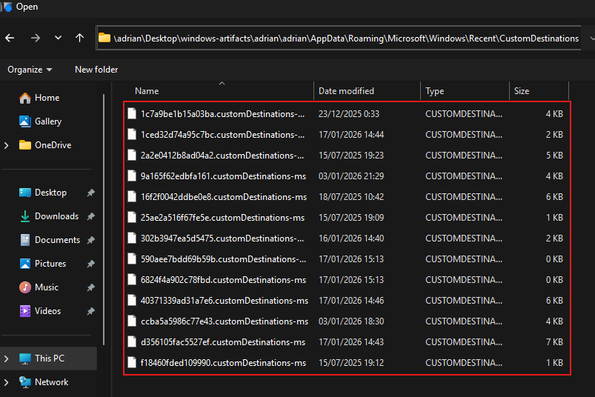Click the Size column header

click(522, 91)
